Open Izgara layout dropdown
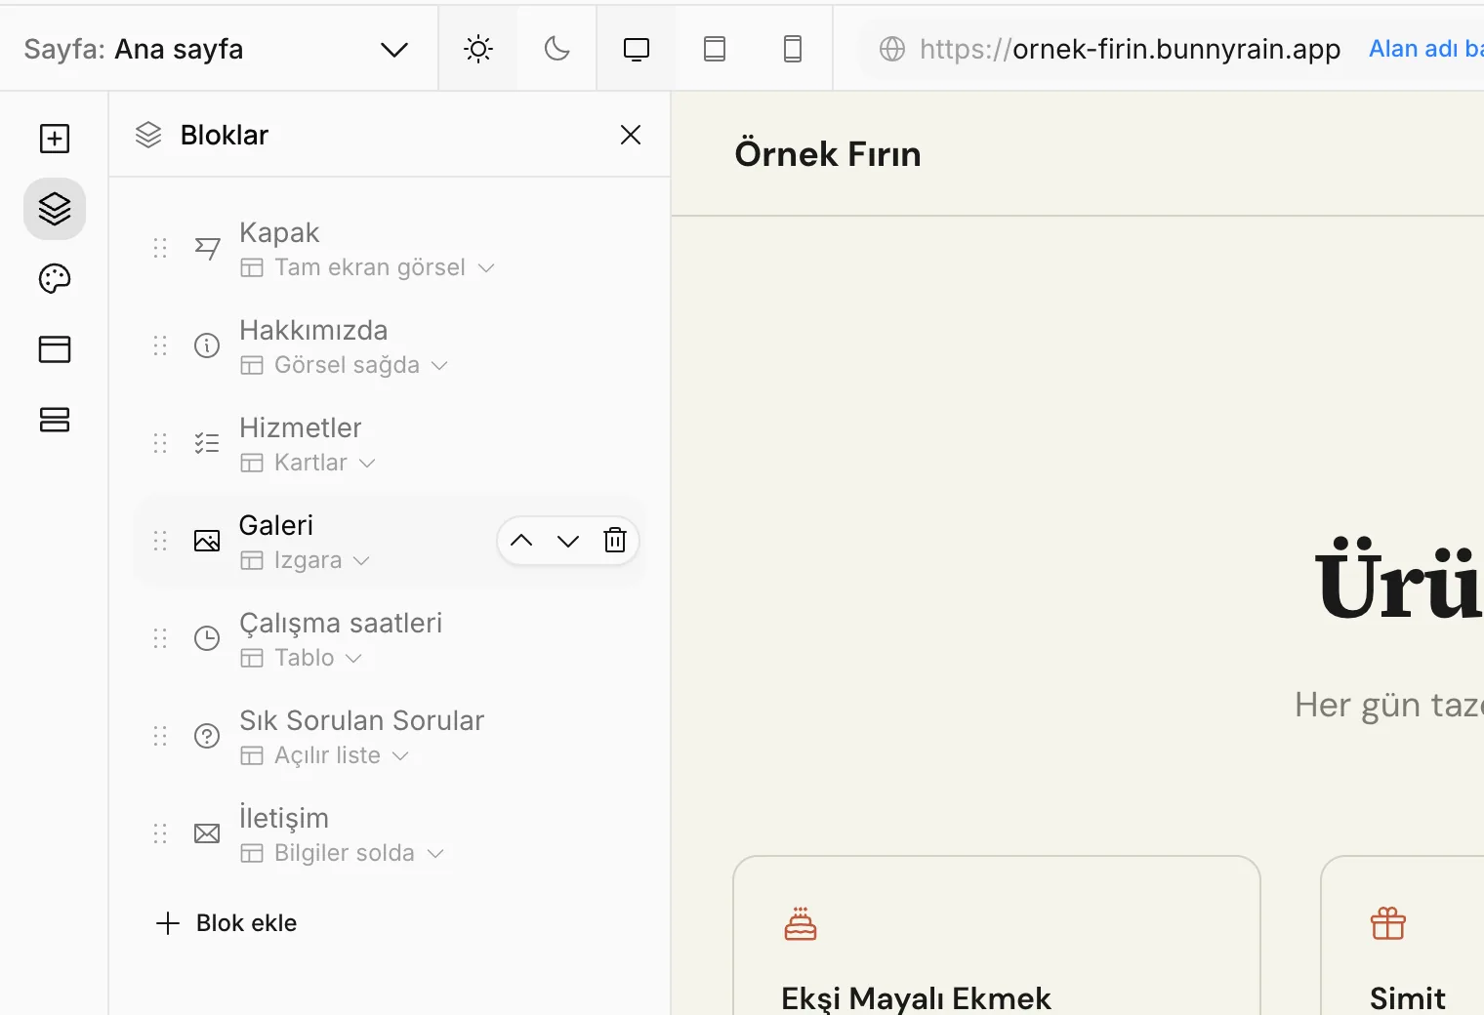Screen dimensions: 1484x1015 point(306,560)
